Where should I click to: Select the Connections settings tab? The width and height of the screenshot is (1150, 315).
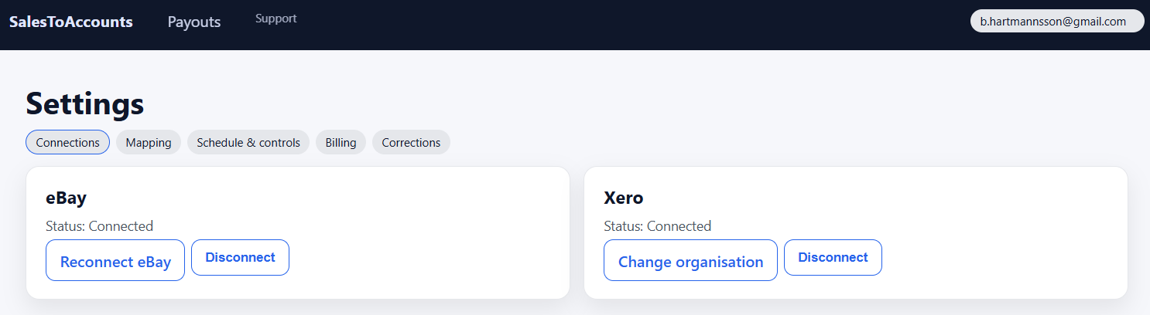[x=68, y=142]
